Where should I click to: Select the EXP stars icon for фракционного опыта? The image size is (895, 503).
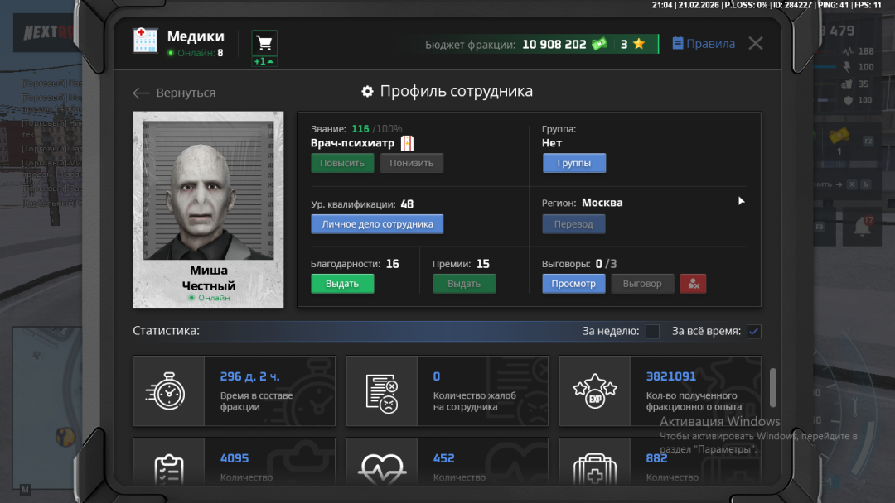(596, 390)
